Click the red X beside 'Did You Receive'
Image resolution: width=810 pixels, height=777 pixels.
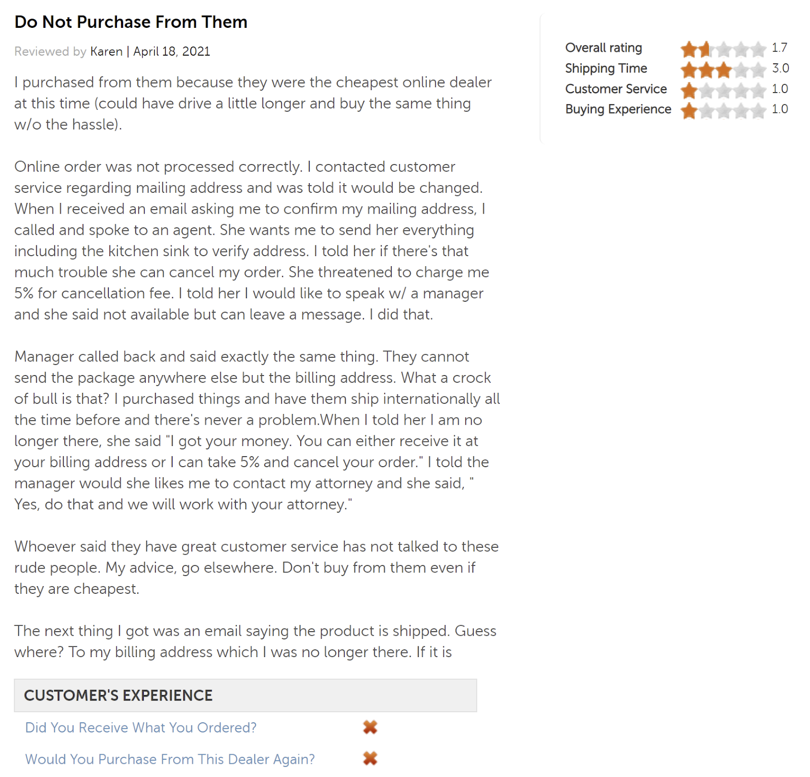click(x=370, y=727)
